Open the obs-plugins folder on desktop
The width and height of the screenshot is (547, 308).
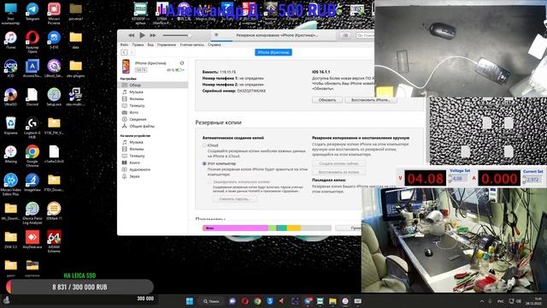[x=75, y=68]
